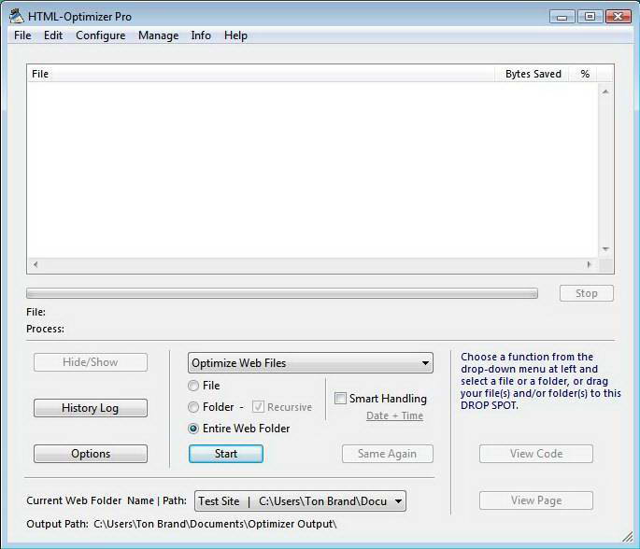The height and width of the screenshot is (549, 640).
Task: Click the file list scroll left arrow
Action: pos(36,264)
